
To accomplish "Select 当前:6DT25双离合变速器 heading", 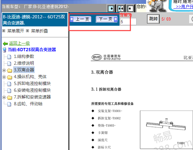I will click(32, 50).
